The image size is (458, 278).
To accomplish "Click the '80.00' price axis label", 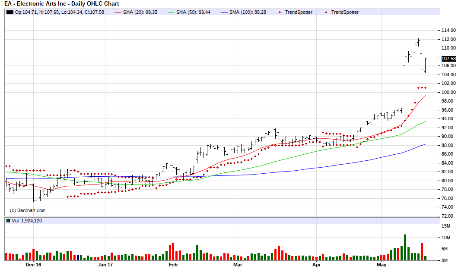I will coord(448,181).
